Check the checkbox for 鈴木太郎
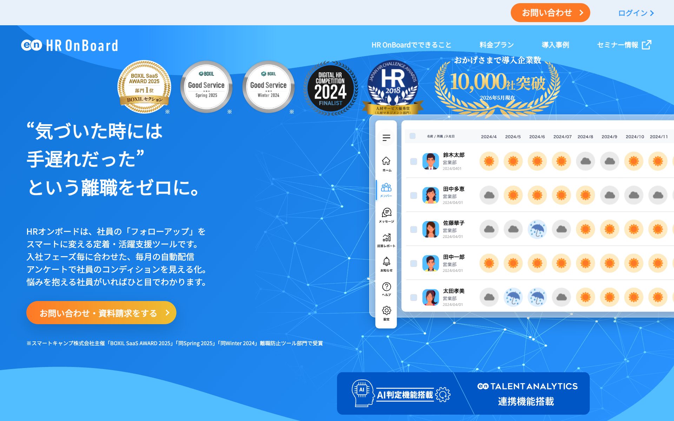 pyautogui.click(x=414, y=161)
